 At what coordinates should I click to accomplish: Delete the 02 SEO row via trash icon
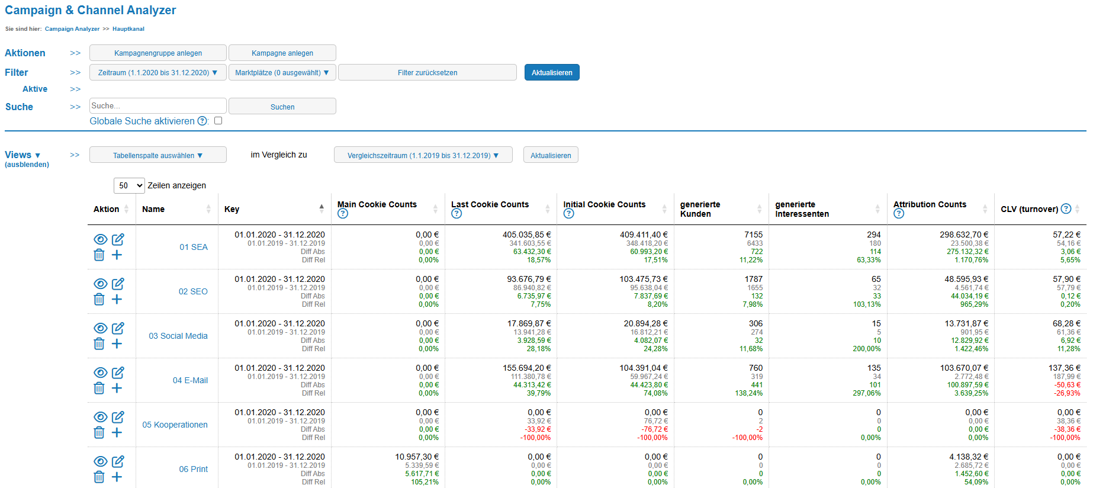coord(99,300)
